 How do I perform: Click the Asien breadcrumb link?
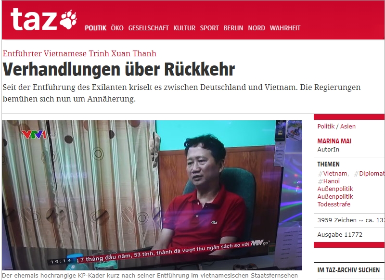coord(347,127)
